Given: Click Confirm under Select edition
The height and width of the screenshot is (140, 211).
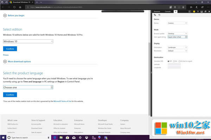Looking at the screenshot, I should click(x=10, y=49).
